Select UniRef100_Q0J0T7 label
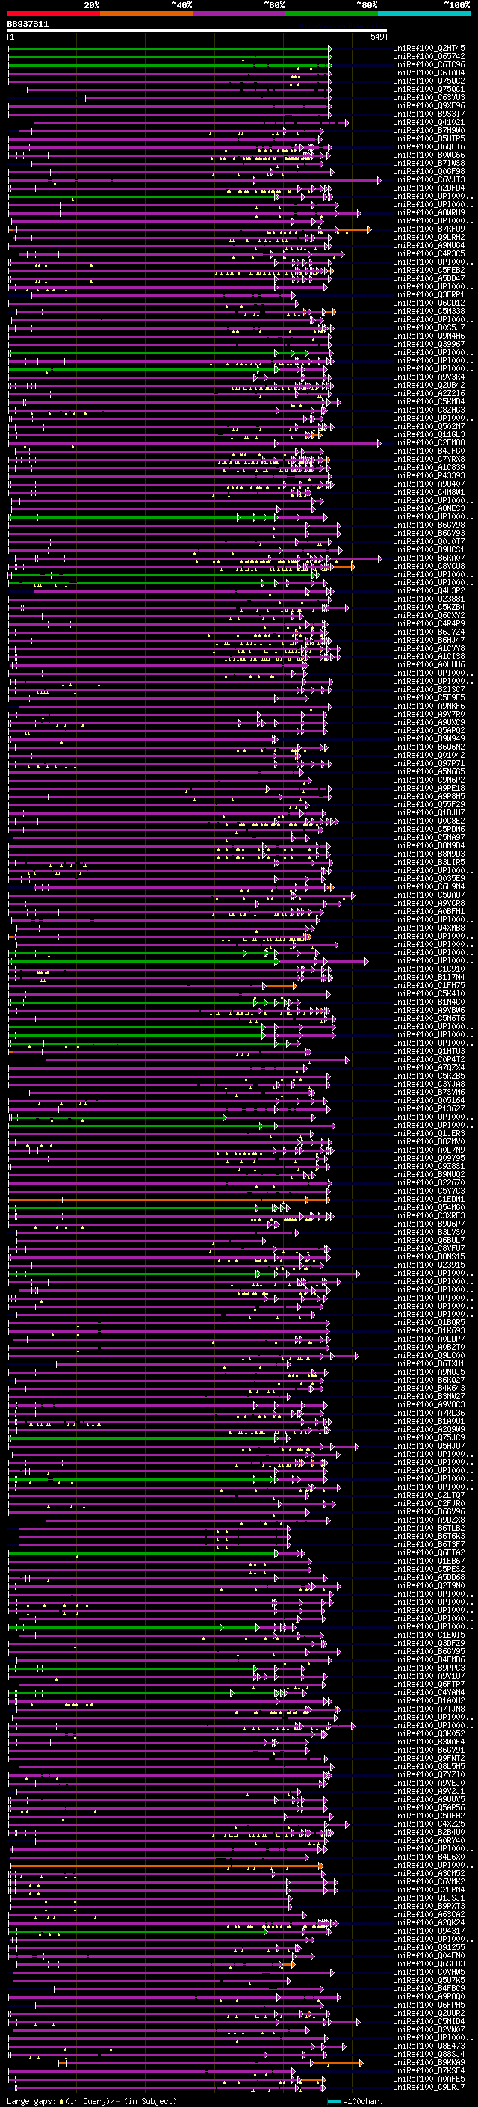This screenshot has width=478, height=2107. pos(428,541)
